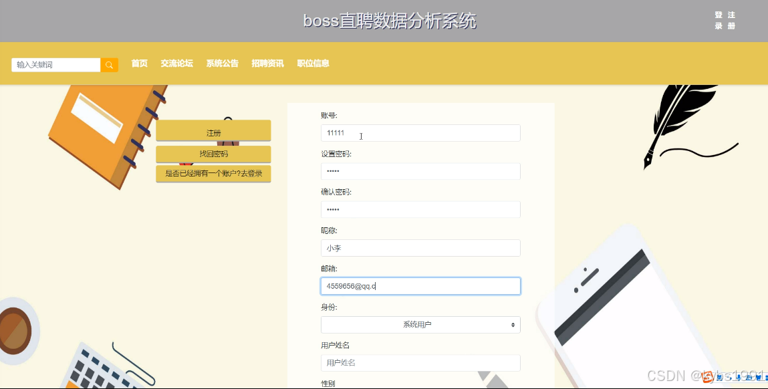The width and height of the screenshot is (768, 389).
Task: Click the yellow 注册 button beside the form
Action: 213,130
